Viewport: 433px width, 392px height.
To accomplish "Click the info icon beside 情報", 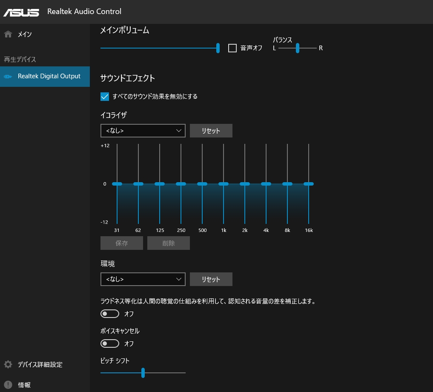I will [8, 385].
